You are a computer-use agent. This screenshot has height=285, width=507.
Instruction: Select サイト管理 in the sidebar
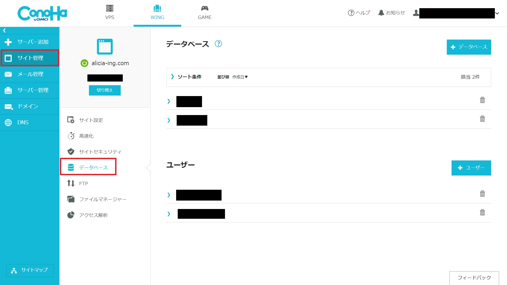coord(30,58)
